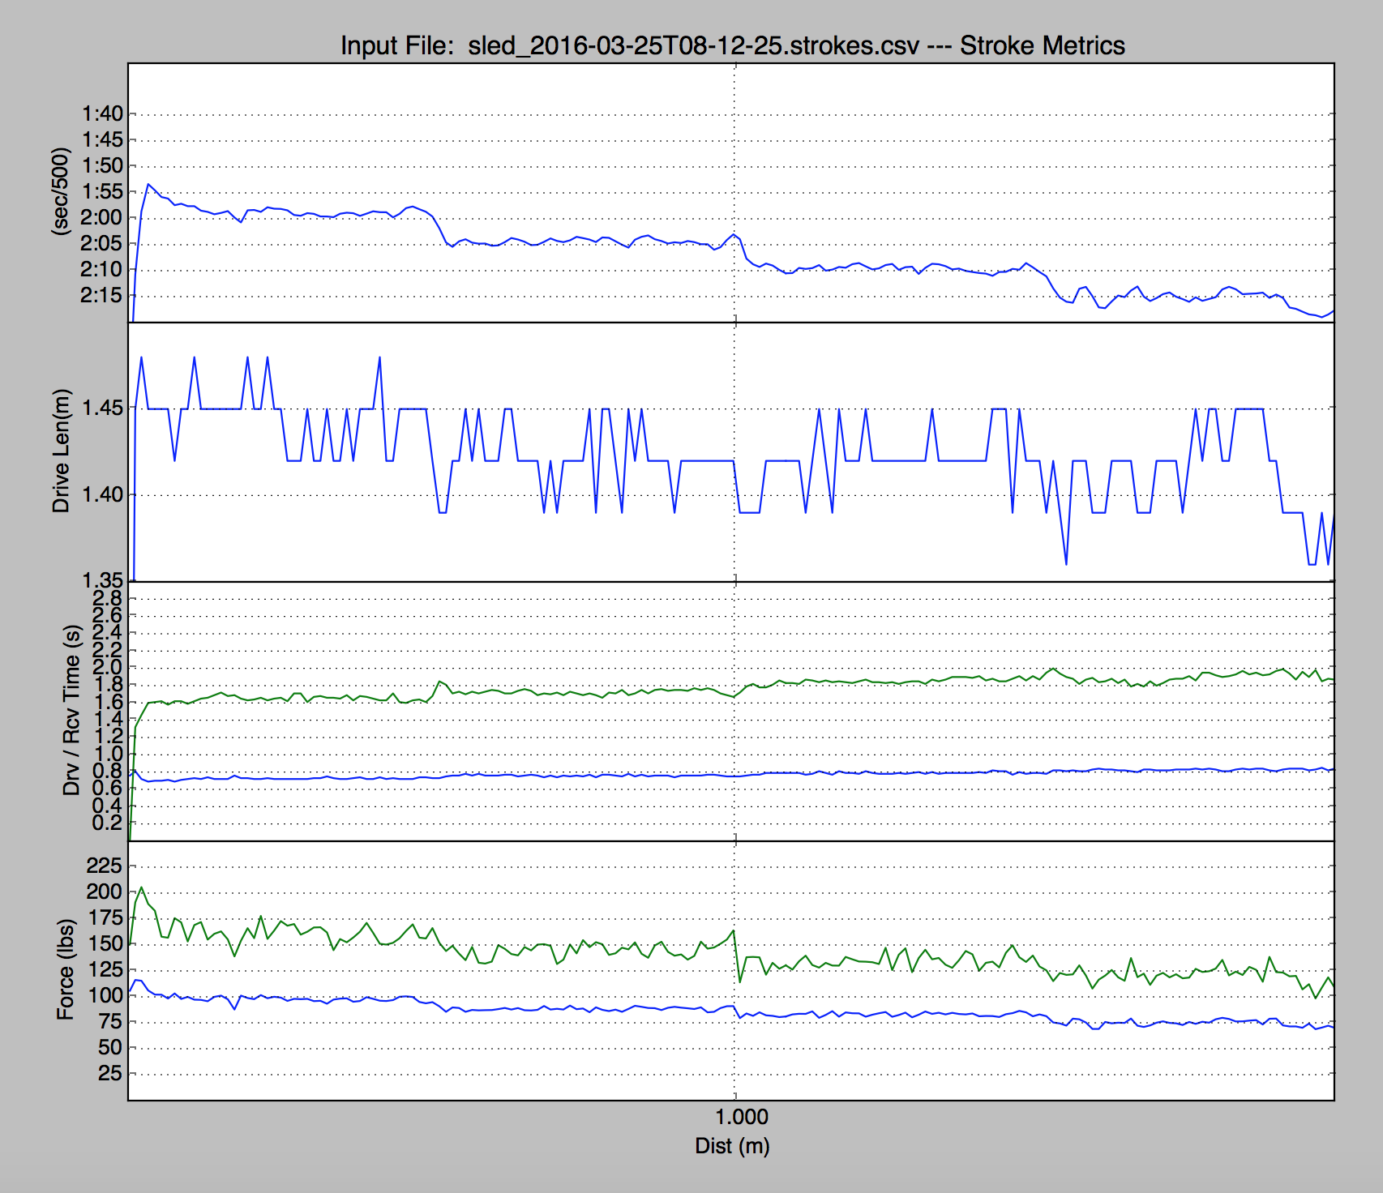The image size is (1383, 1193).
Task: Click the 225 force tick label
Action: [x=105, y=866]
